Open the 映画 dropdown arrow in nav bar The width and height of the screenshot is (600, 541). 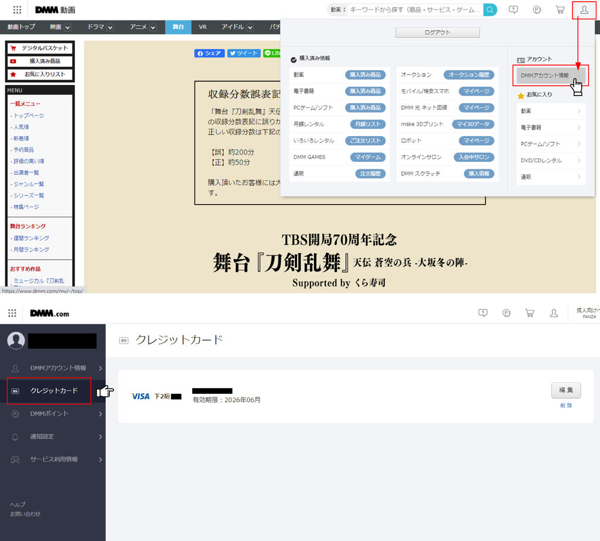click(68, 27)
